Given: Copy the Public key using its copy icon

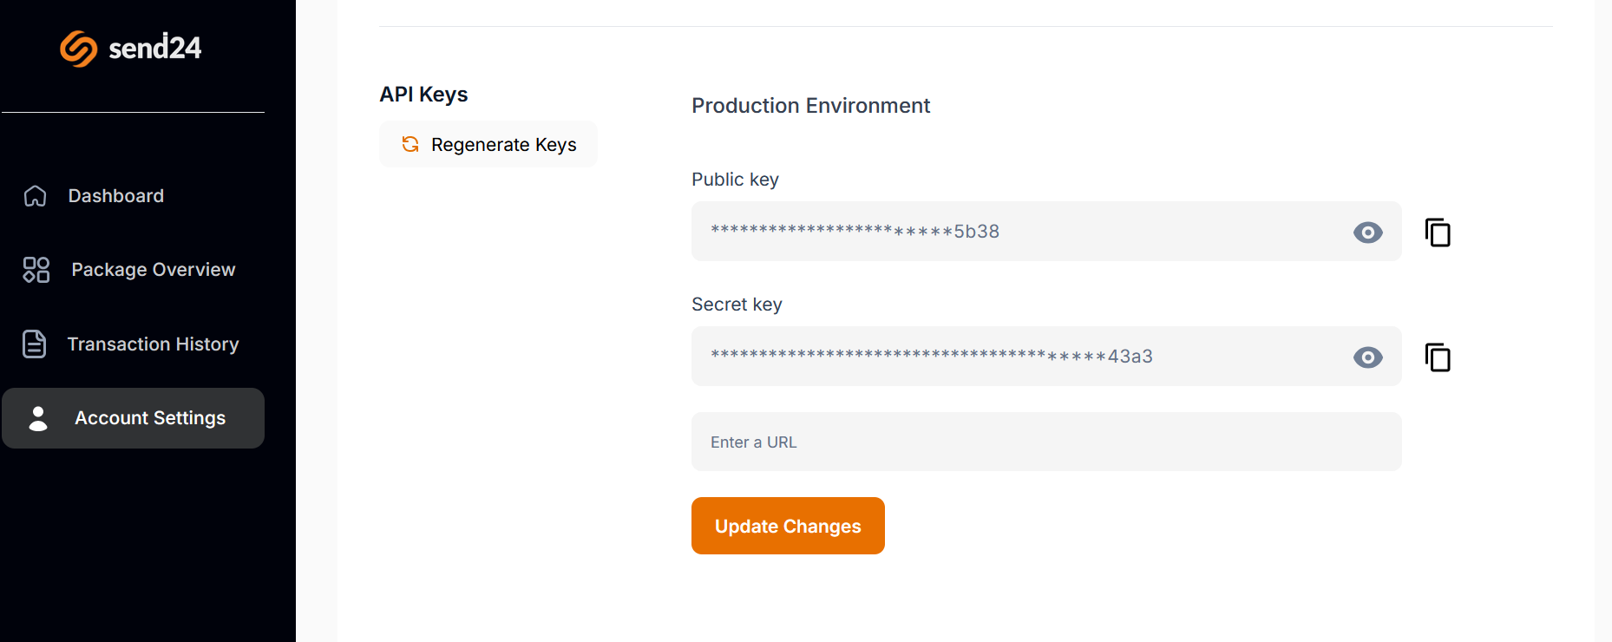Looking at the screenshot, I should pos(1438,233).
